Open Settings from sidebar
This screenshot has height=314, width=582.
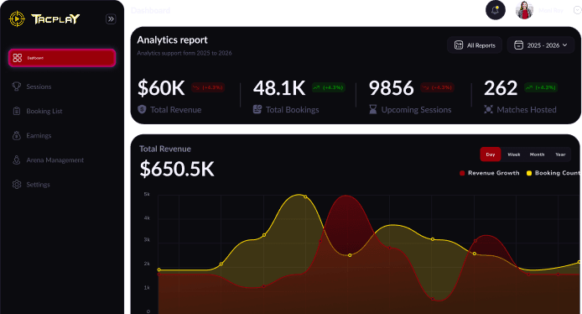tap(31, 185)
